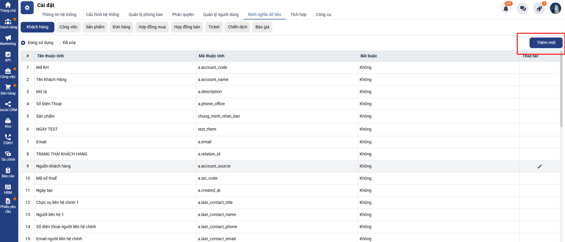
Task: Open the chat messages icon
Action: pos(523,9)
